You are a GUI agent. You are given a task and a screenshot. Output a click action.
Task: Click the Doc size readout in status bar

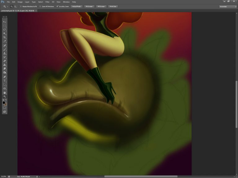coord(24,177)
